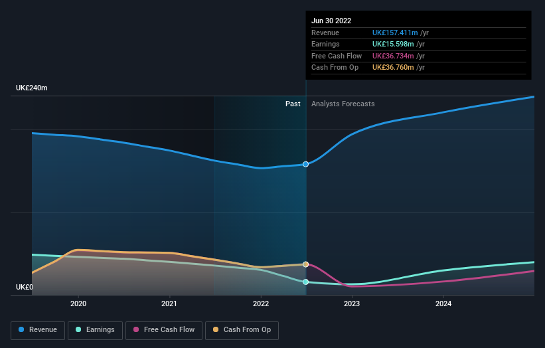Click the Cash From Op data point marker
This screenshot has width=545, height=348.
coord(305,264)
